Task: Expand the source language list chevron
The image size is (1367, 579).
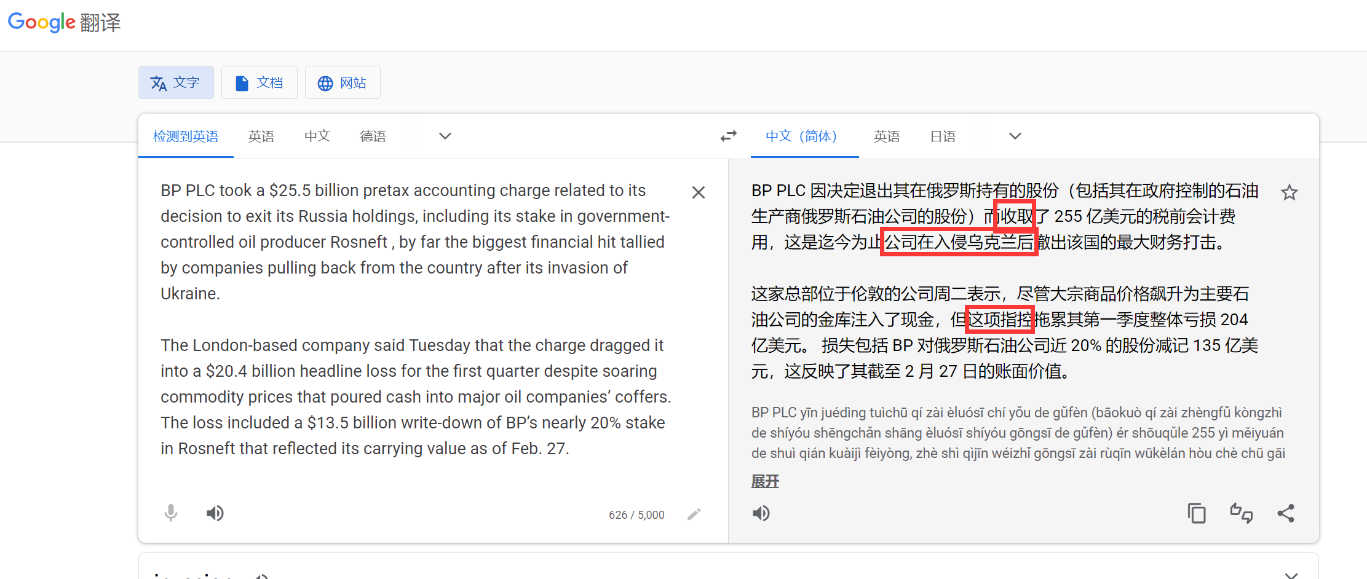Action: tap(445, 136)
